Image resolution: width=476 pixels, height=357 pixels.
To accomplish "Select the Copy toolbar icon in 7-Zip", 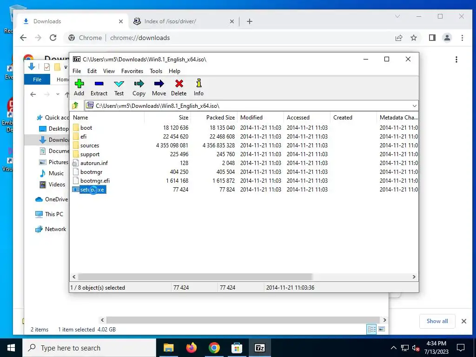I will [139, 87].
